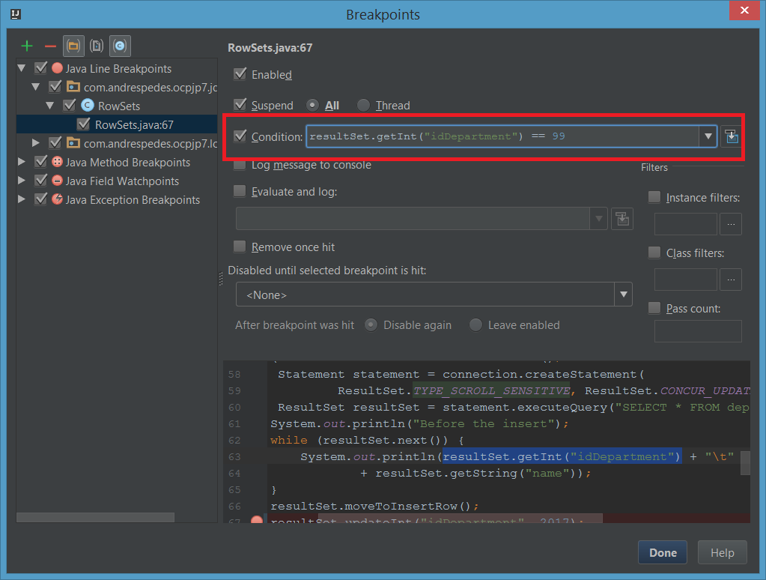Enable Log message to console

[240, 165]
